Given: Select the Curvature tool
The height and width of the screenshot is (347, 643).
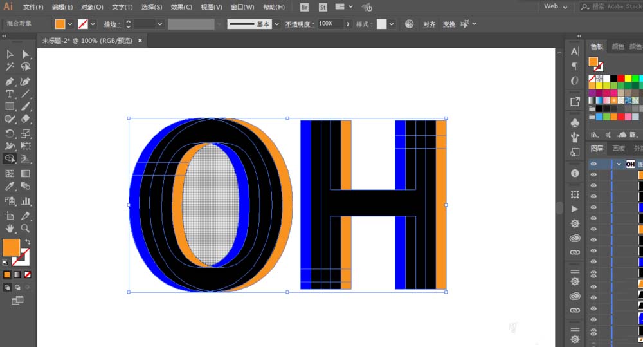Looking at the screenshot, I should (26, 81).
